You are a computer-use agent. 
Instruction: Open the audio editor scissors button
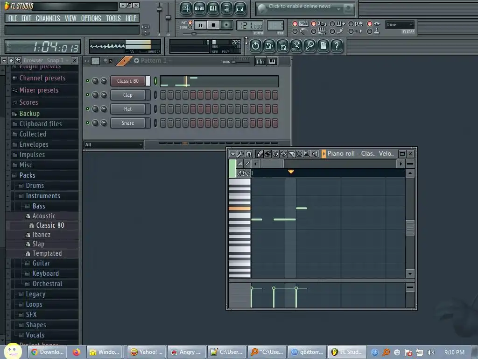tap(296, 46)
